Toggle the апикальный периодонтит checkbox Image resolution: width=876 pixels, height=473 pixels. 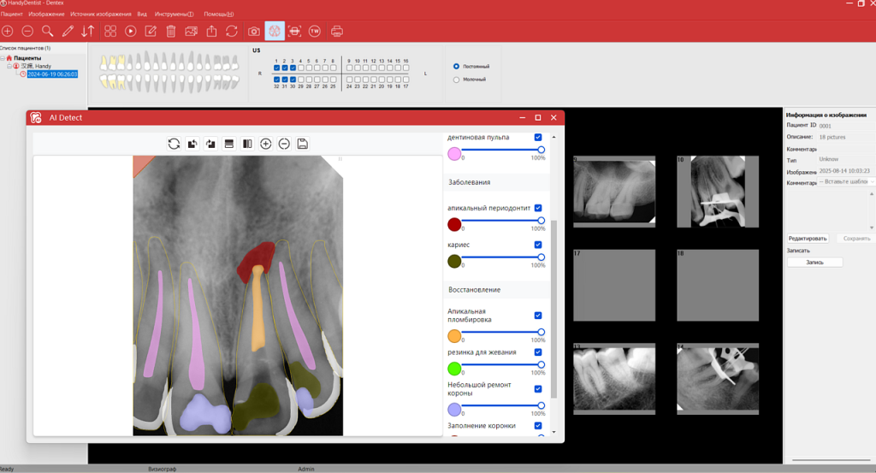[x=537, y=208]
